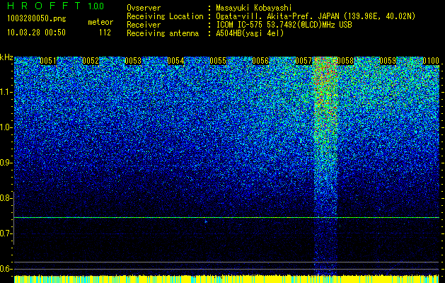This screenshot has width=445, height=283.
Task: Click the 0.7 kHz axis tick label
Action: pyautogui.click(x=5, y=233)
